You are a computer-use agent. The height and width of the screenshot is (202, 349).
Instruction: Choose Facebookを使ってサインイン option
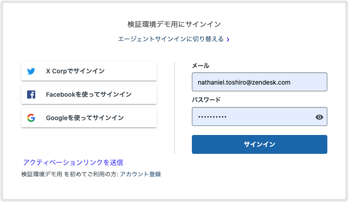coord(89,94)
